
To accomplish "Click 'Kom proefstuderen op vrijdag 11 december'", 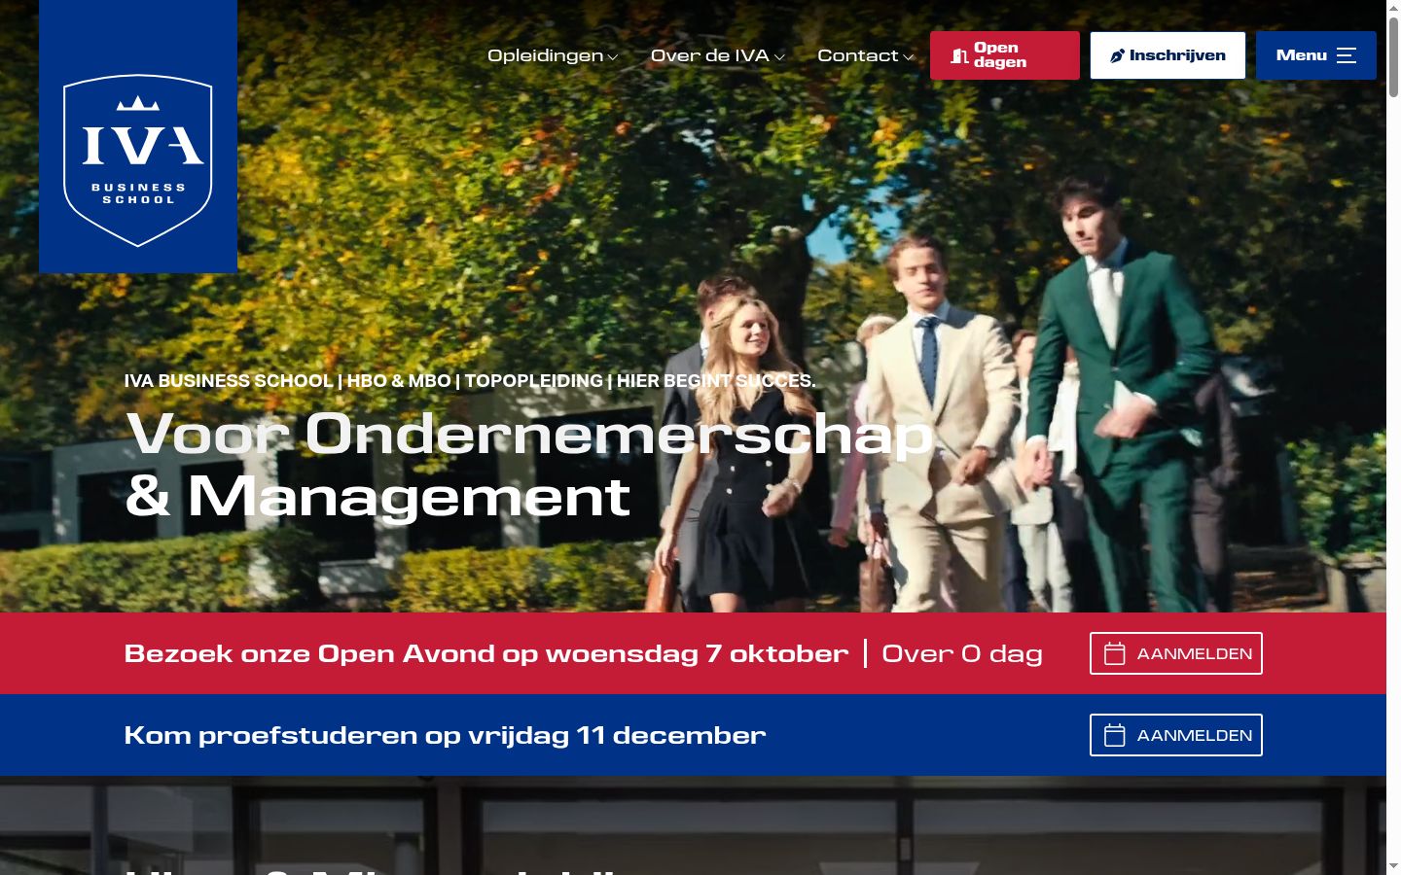I will point(445,735).
